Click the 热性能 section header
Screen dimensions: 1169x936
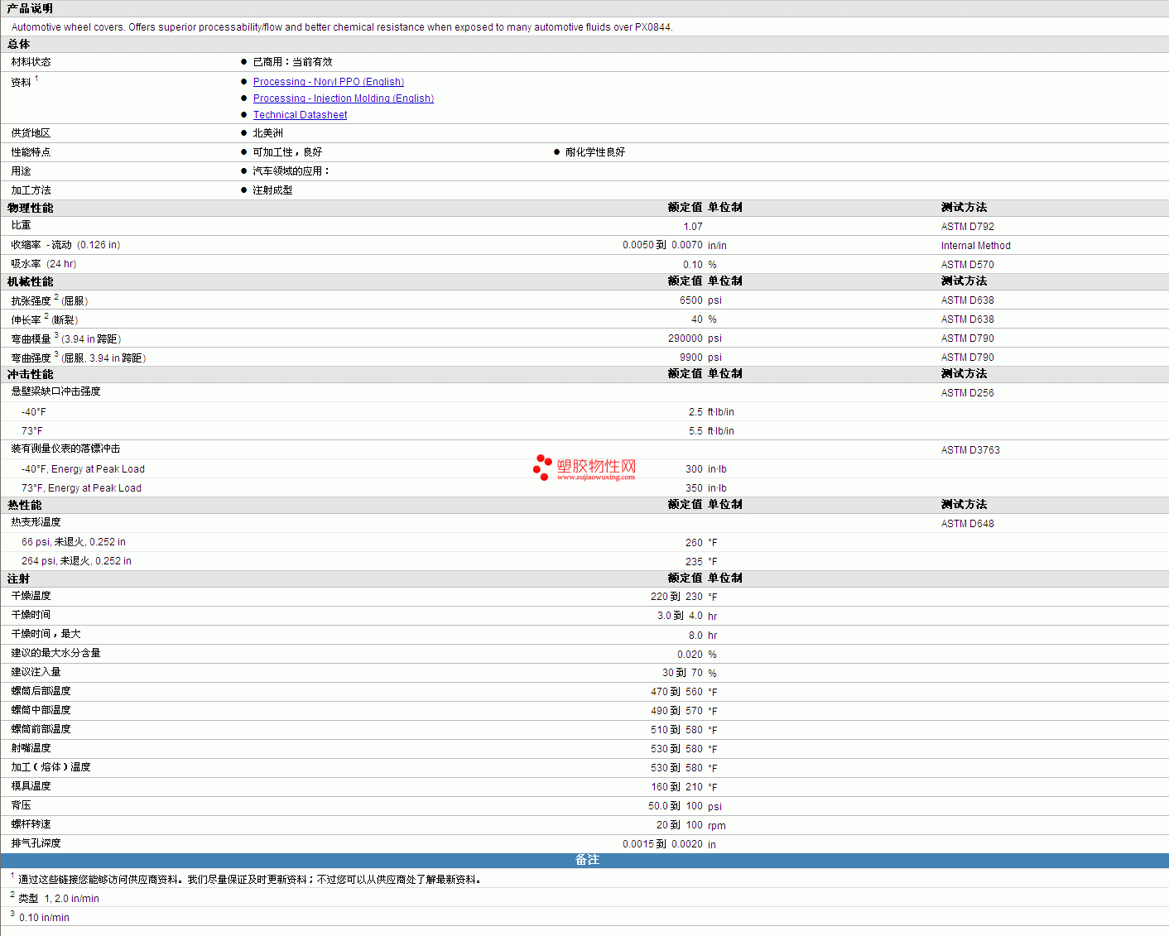25,506
